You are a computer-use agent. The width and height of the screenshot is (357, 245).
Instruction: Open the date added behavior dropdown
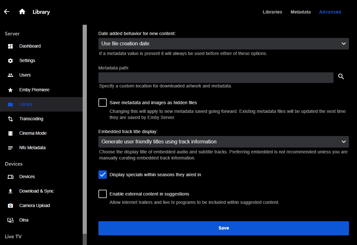pyautogui.click(x=224, y=43)
